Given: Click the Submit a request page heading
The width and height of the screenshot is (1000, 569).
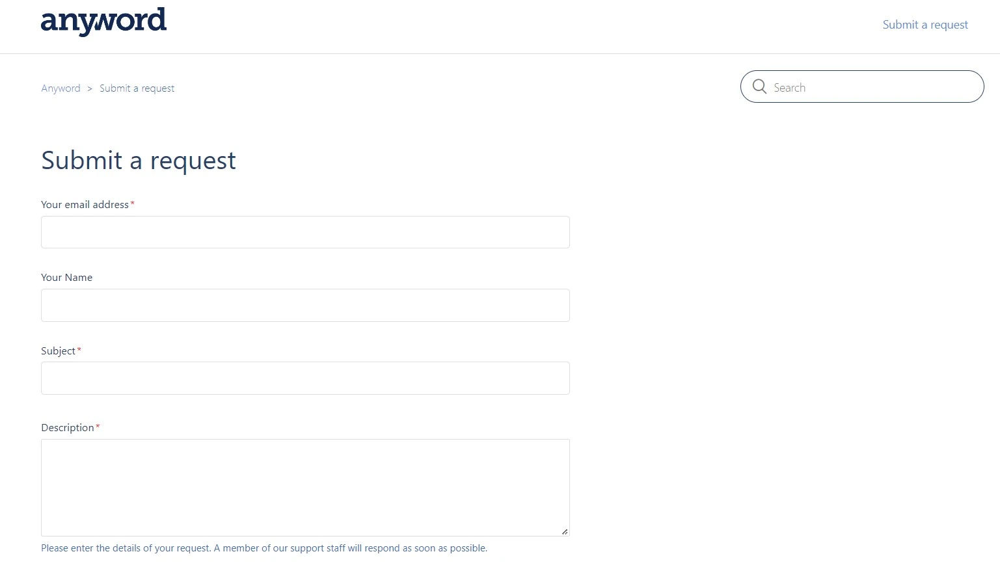Looking at the screenshot, I should click(139, 160).
